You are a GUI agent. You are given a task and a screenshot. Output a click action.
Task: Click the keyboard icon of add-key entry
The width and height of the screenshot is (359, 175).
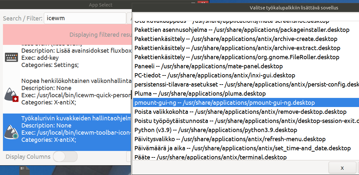click(11, 58)
